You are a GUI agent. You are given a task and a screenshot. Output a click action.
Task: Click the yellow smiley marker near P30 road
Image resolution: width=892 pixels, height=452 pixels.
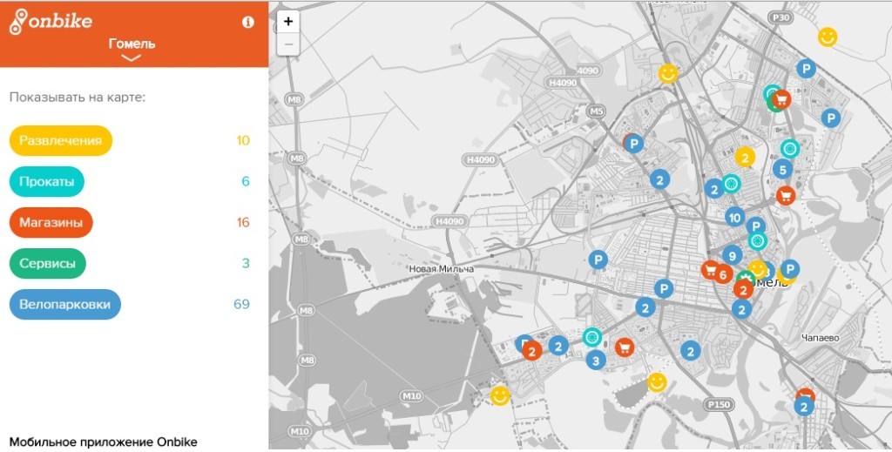[828, 37]
